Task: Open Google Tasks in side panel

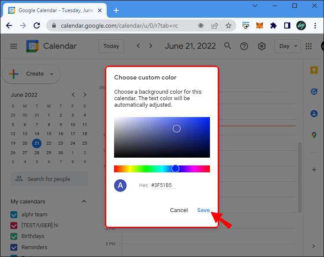Action: pos(314,92)
